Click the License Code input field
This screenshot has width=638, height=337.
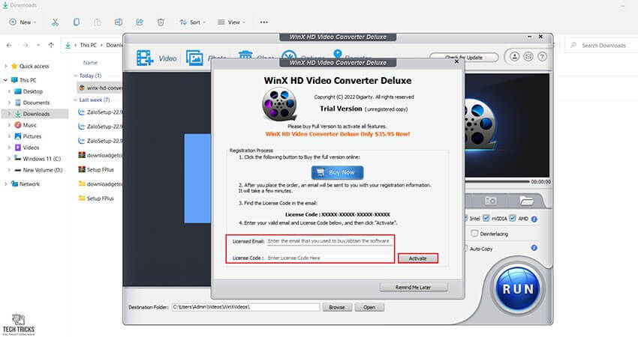tap(330, 258)
